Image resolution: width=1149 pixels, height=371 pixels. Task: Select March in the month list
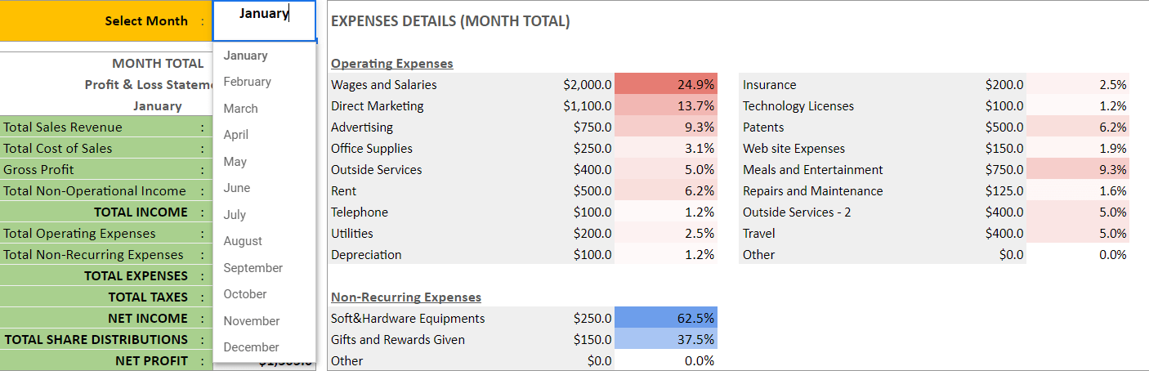[241, 109]
